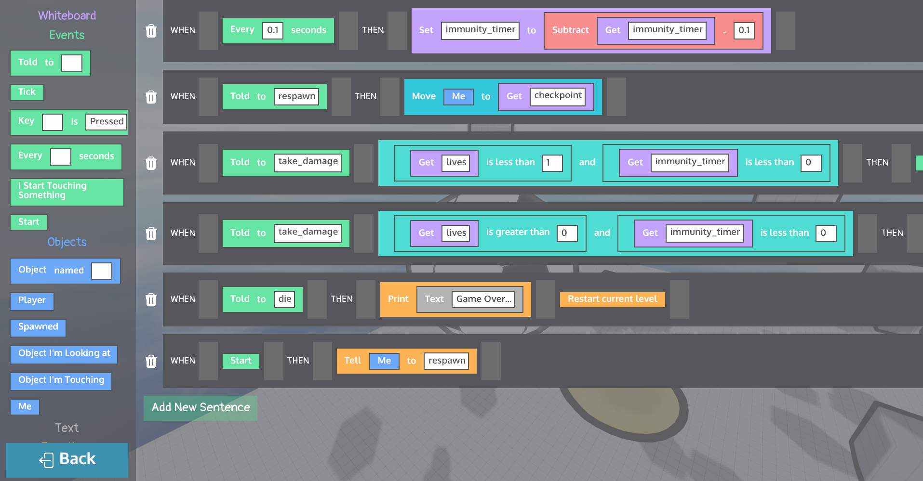
Task: Pick the Player object block
Action: click(32, 301)
